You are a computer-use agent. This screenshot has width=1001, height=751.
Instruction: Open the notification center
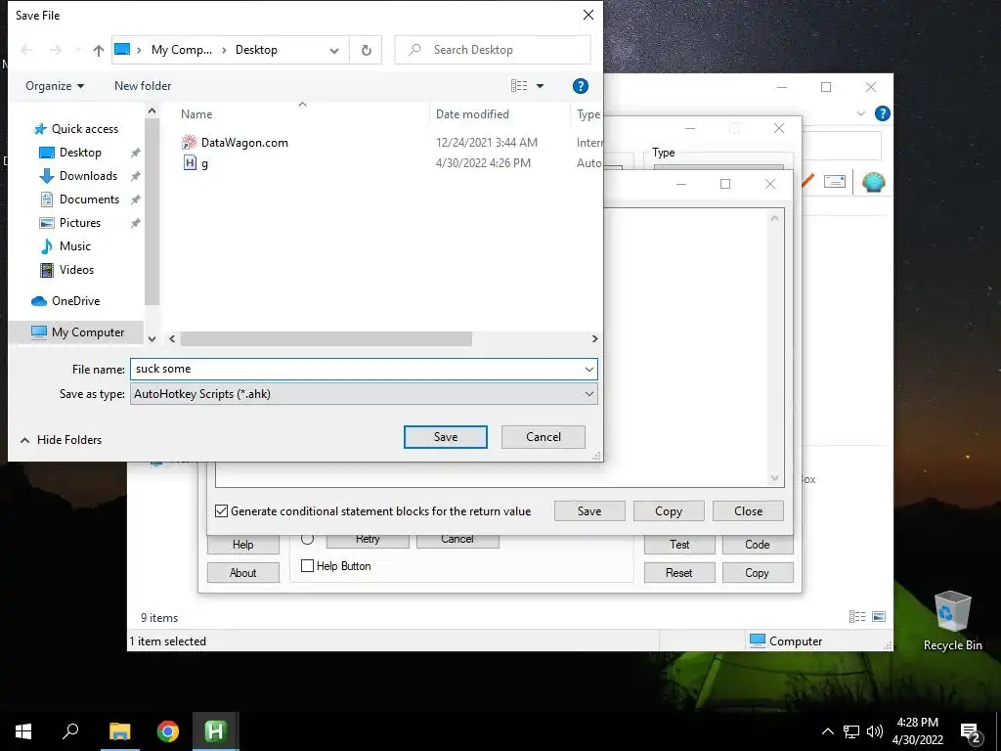pos(971,732)
